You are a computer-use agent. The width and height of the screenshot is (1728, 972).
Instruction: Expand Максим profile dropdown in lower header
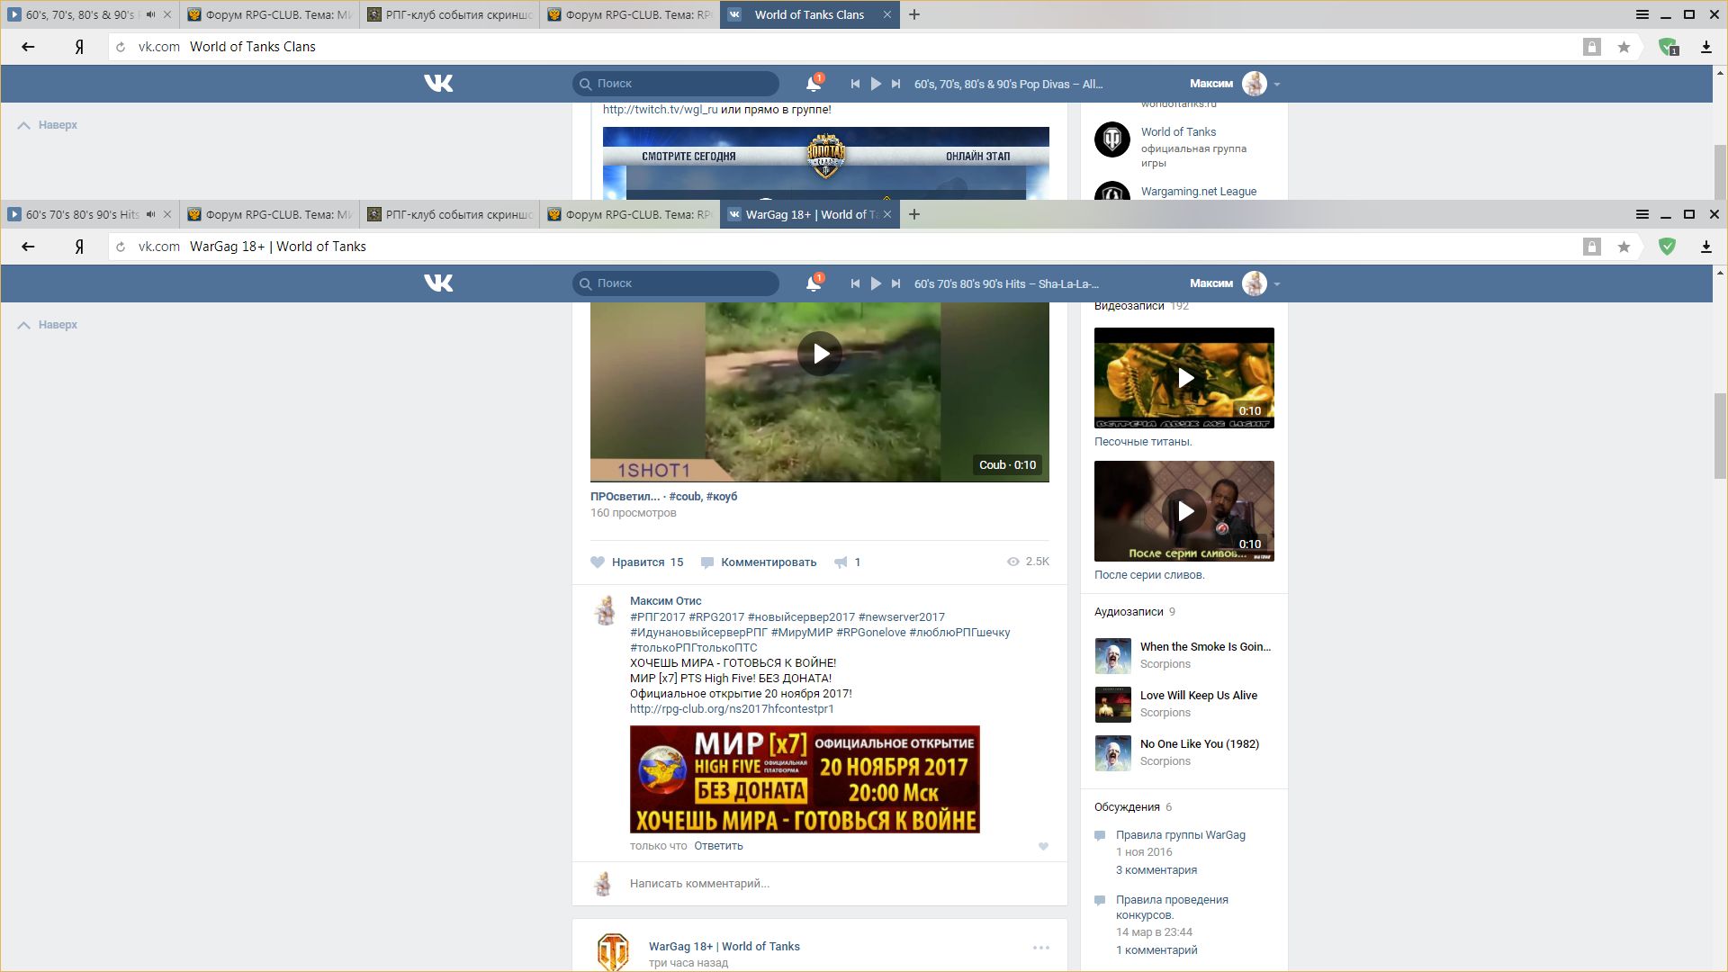(x=1277, y=283)
